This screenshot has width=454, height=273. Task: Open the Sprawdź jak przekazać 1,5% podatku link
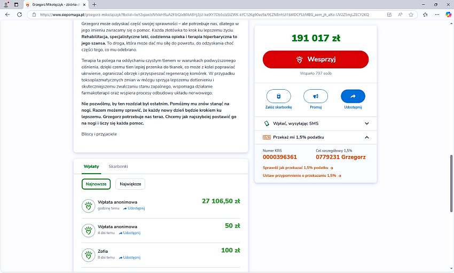pos(298,168)
